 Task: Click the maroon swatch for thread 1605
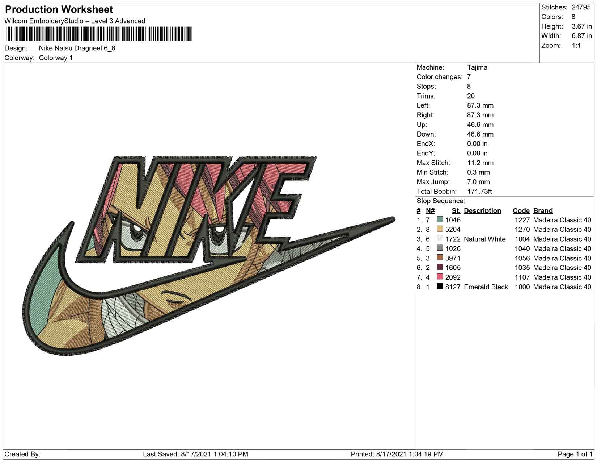tap(440, 267)
